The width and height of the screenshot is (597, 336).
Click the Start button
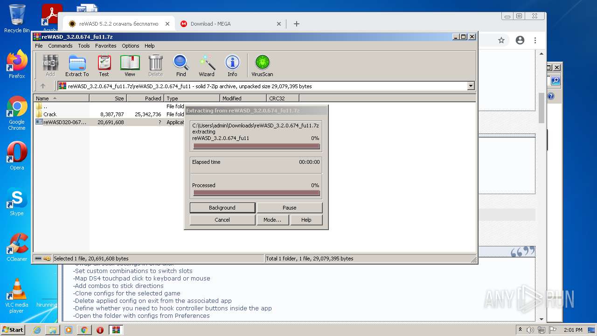[x=13, y=330]
